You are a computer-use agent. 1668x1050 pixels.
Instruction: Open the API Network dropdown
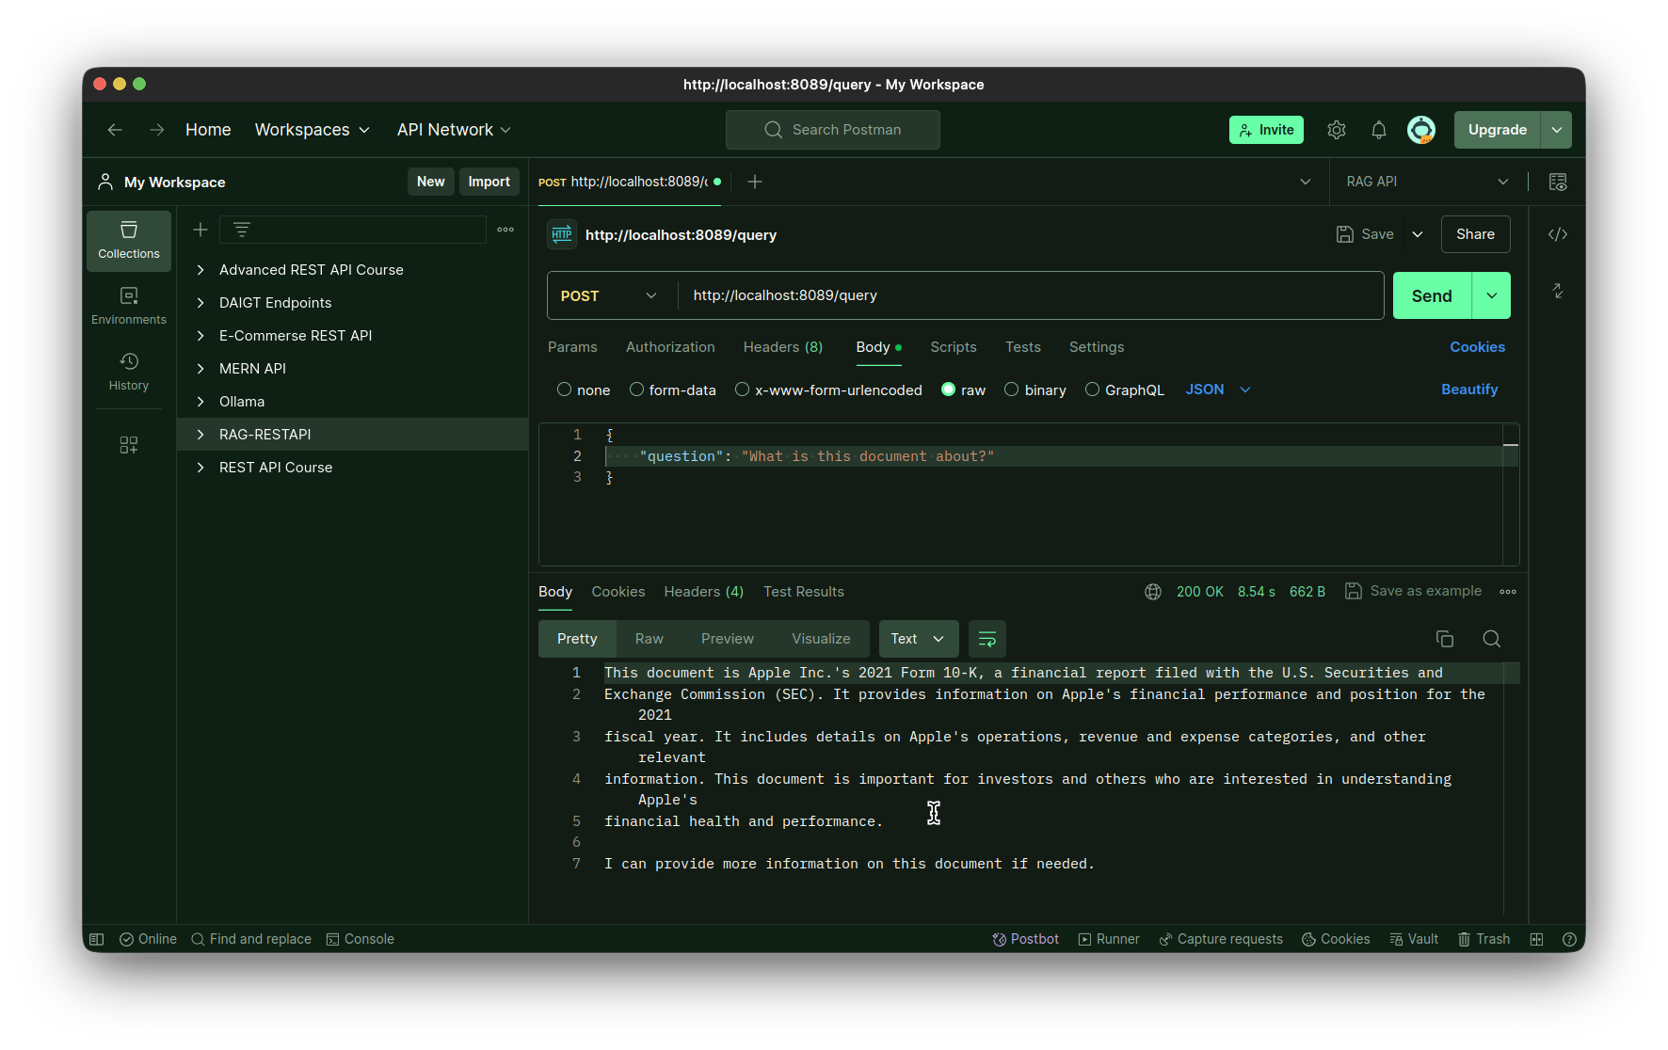click(x=454, y=130)
